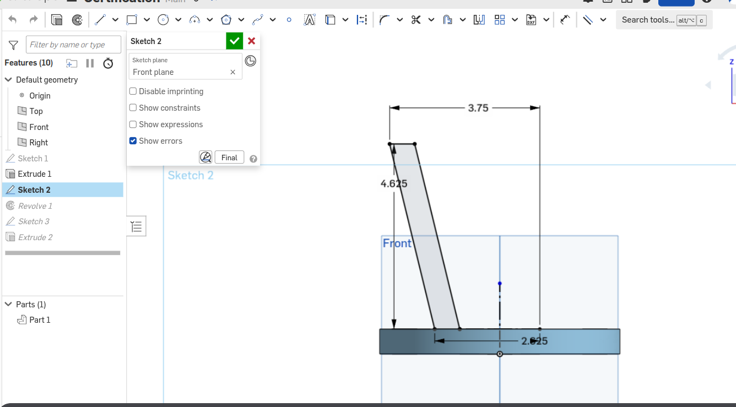Viewport: 736px width, 407px height.
Task: Click the 4.625 dimension value
Action: [394, 184]
